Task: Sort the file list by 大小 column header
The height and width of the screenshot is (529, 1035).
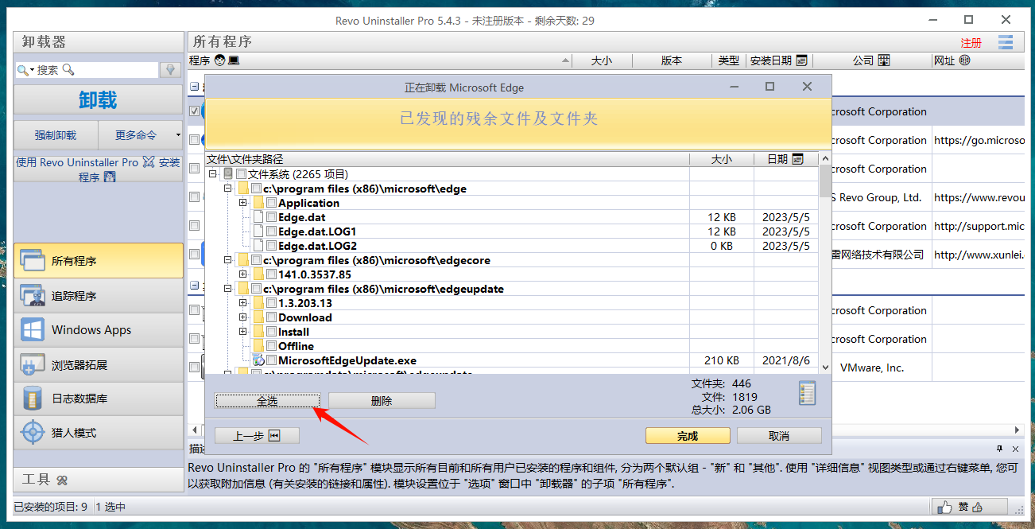Action: coord(721,159)
